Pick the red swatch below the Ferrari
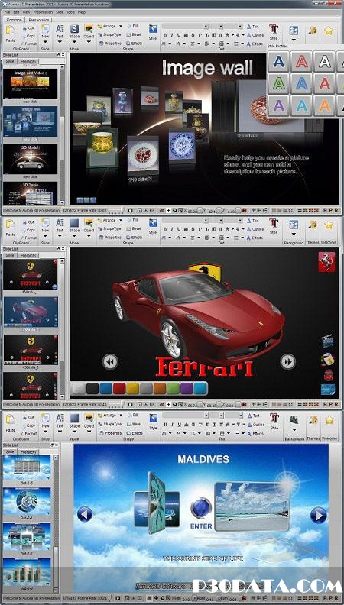 pyautogui.click(x=119, y=388)
